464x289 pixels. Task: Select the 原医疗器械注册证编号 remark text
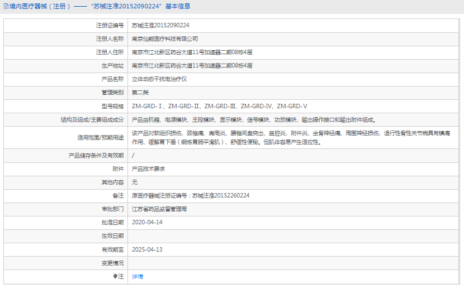pos(191,196)
